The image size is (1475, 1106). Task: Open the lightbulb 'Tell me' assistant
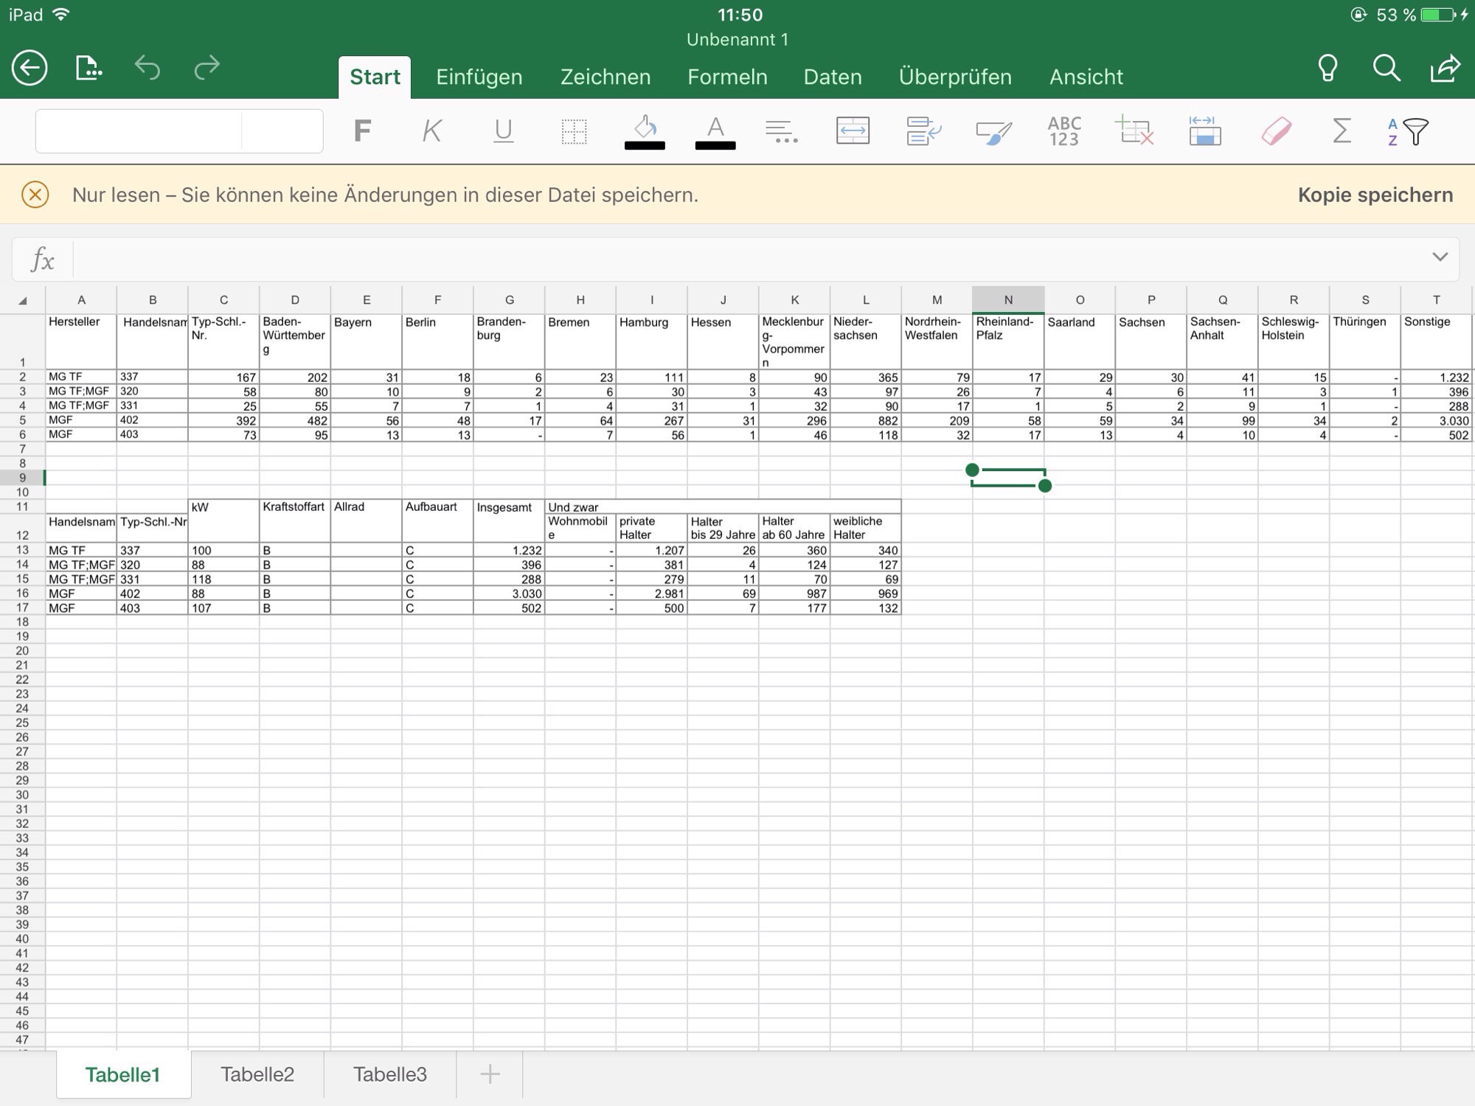pos(1327,69)
